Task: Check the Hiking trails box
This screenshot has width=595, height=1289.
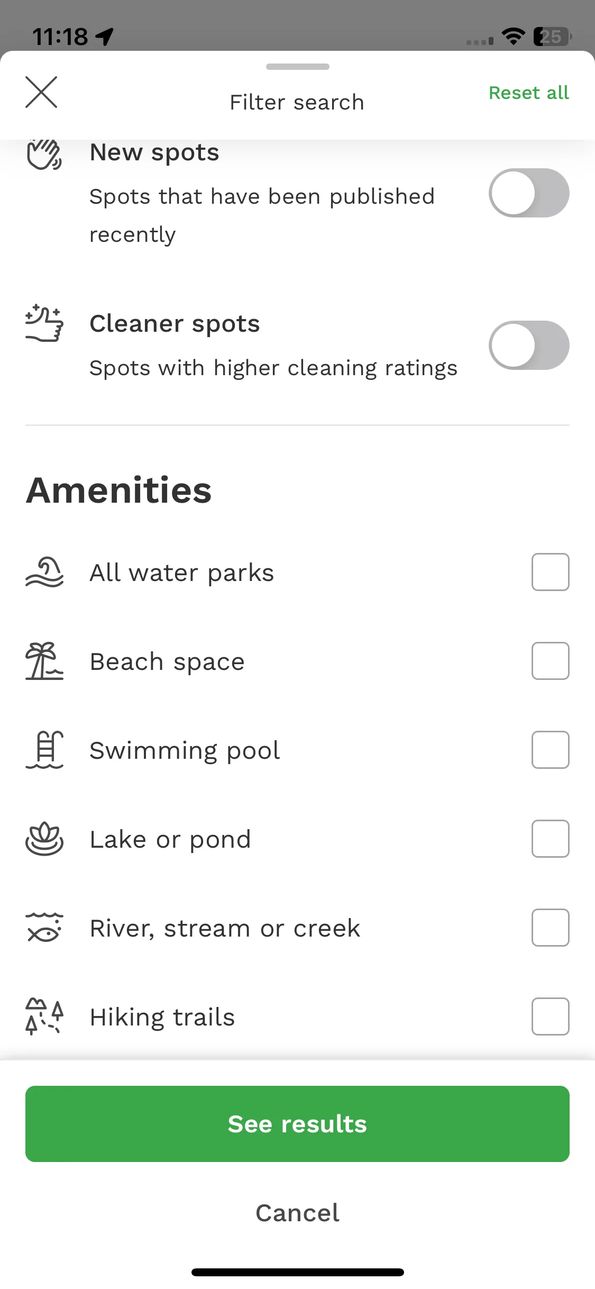Action: (551, 1016)
